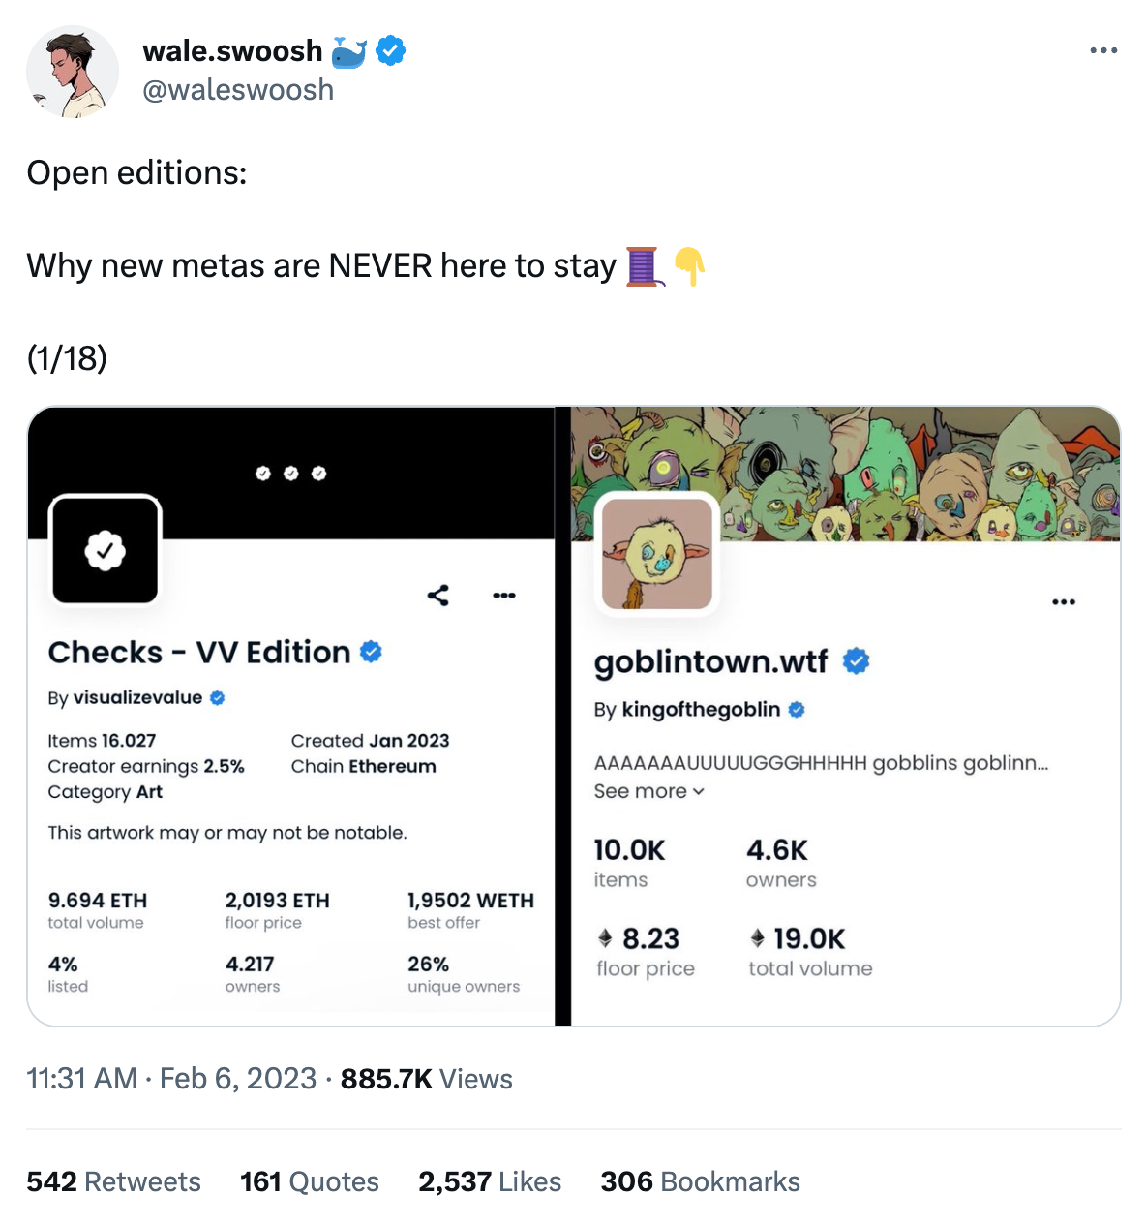View the 161 Quotes list
Image resolution: width=1146 pixels, height=1226 pixels.
coord(310,1181)
